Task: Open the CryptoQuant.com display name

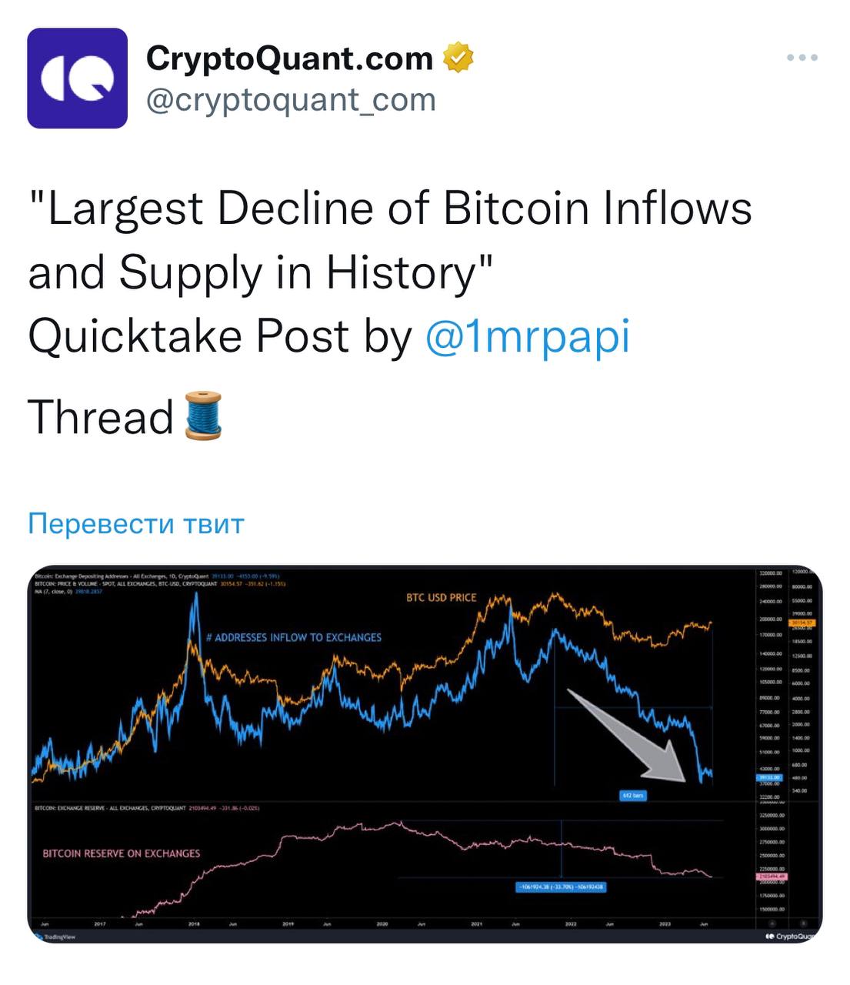Action: pyautogui.click(x=289, y=58)
